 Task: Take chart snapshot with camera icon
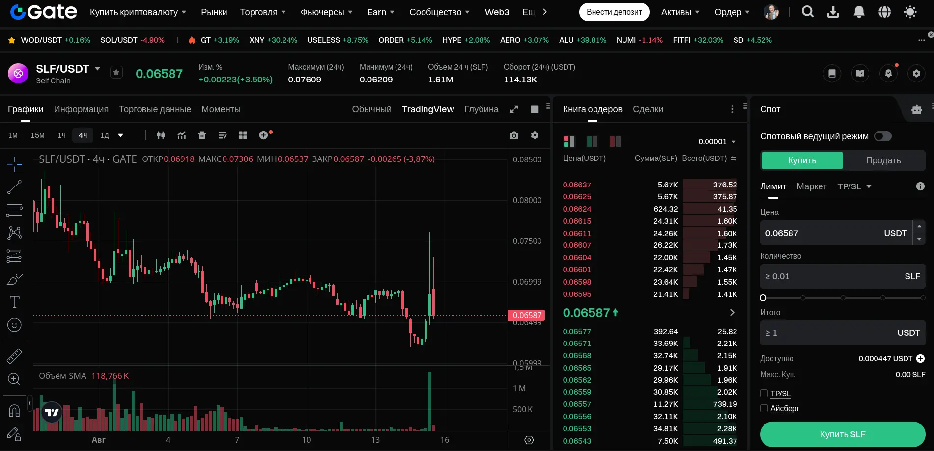[514, 135]
